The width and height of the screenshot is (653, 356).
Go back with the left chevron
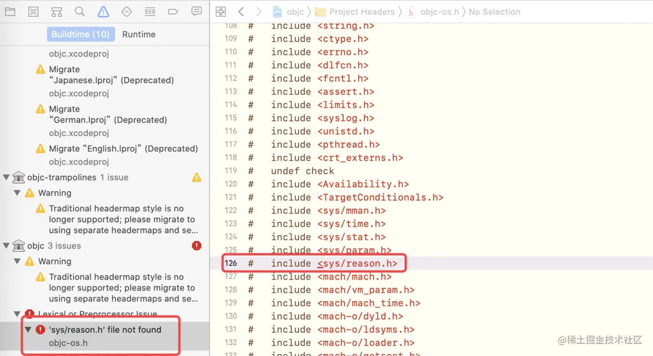click(x=241, y=12)
